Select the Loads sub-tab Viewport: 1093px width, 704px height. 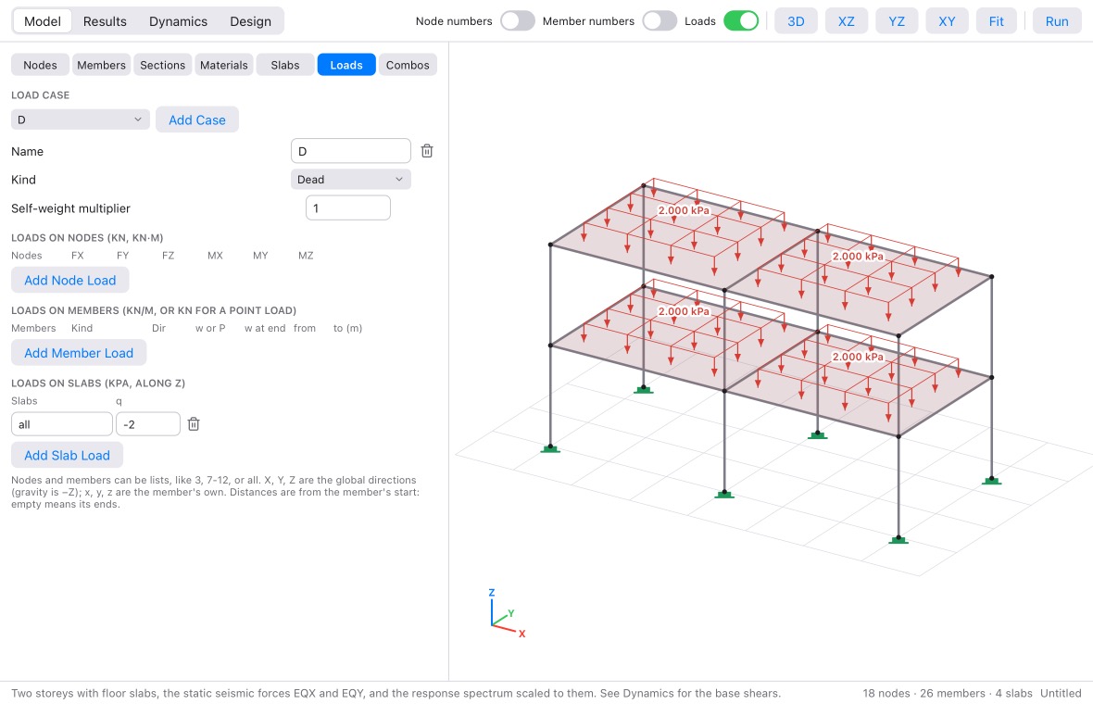tap(346, 65)
